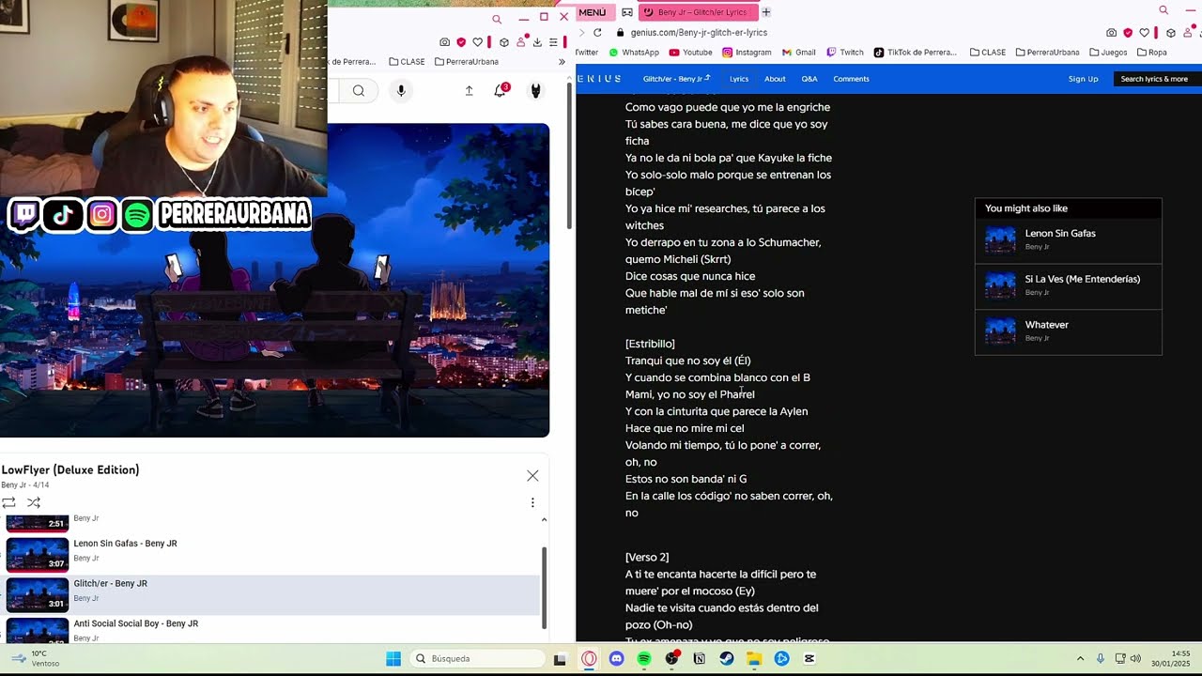Open downloads icon in left browser toolbar
This screenshot has width=1202, height=676.
coord(537,42)
